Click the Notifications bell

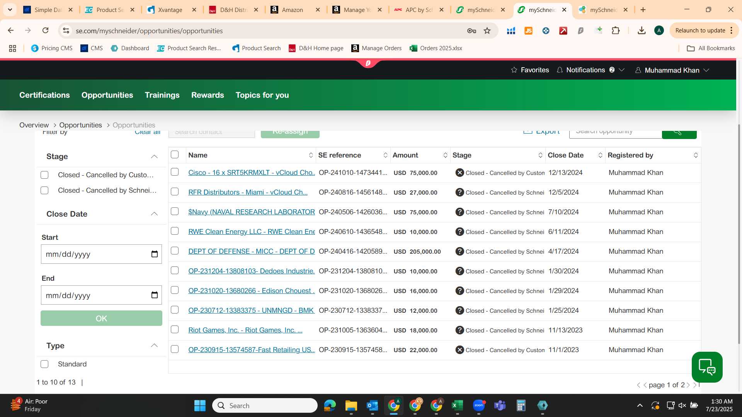click(x=560, y=70)
